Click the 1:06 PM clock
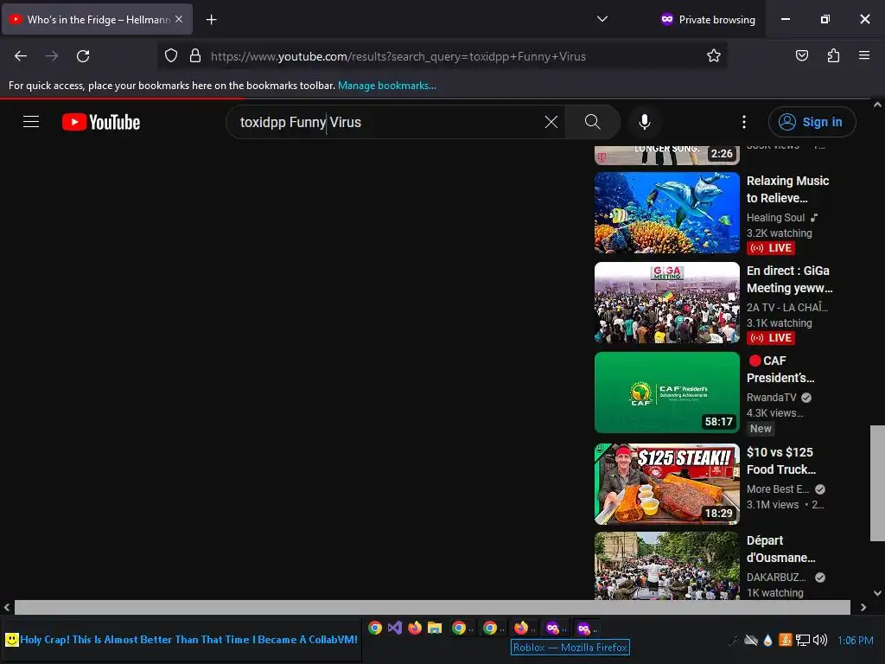Image resolution: width=885 pixels, height=664 pixels. pyautogui.click(x=855, y=641)
